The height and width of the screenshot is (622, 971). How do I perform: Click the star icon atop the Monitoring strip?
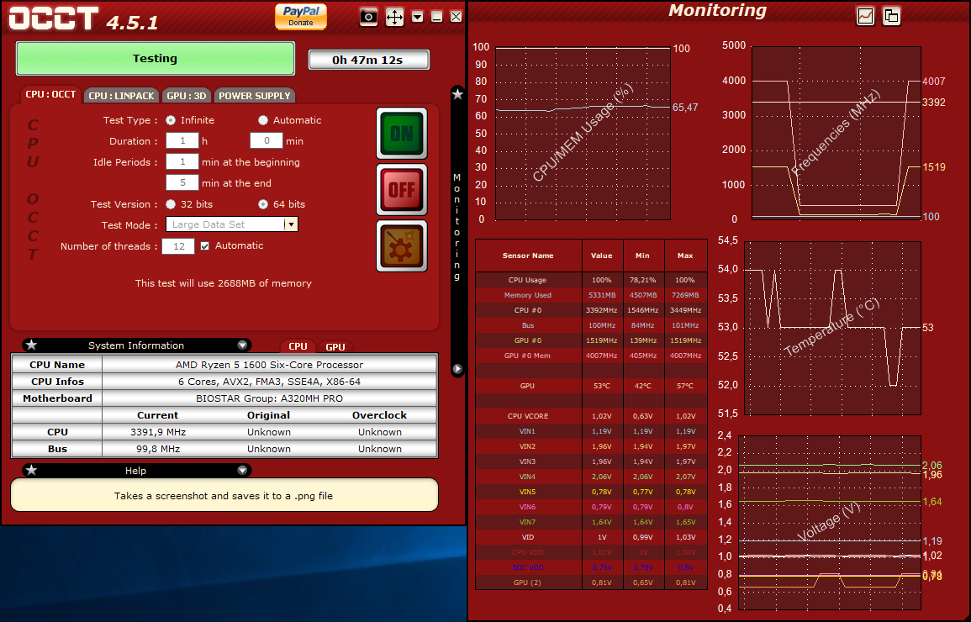click(457, 94)
